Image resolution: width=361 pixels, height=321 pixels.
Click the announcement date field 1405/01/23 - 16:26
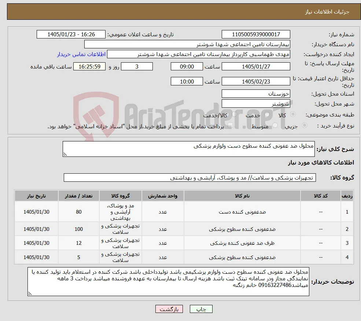pos(71,34)
